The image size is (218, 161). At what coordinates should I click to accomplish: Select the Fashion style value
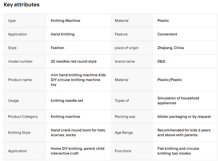click(57, 48)
